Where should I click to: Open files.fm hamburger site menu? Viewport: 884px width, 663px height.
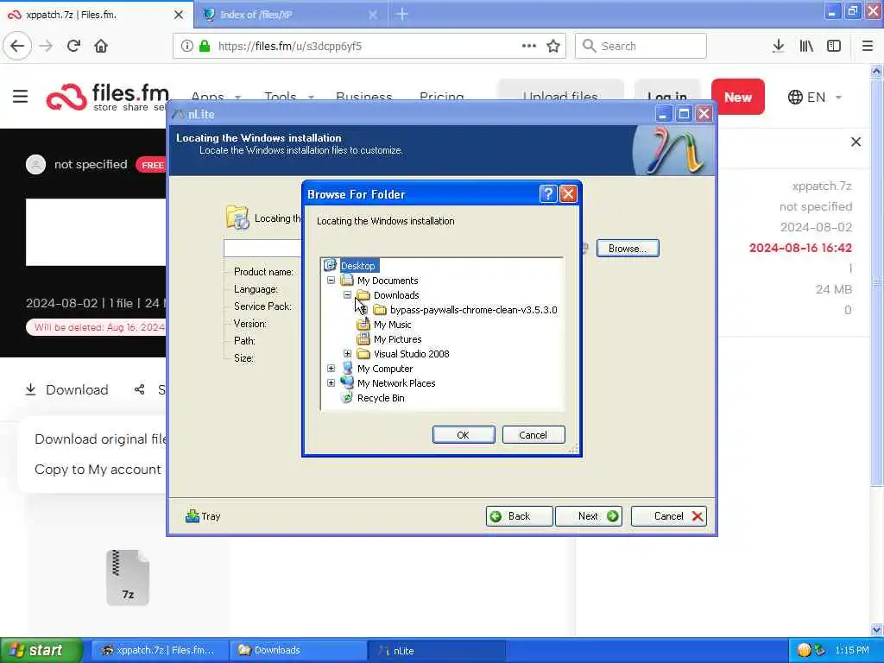click(21, 97)
